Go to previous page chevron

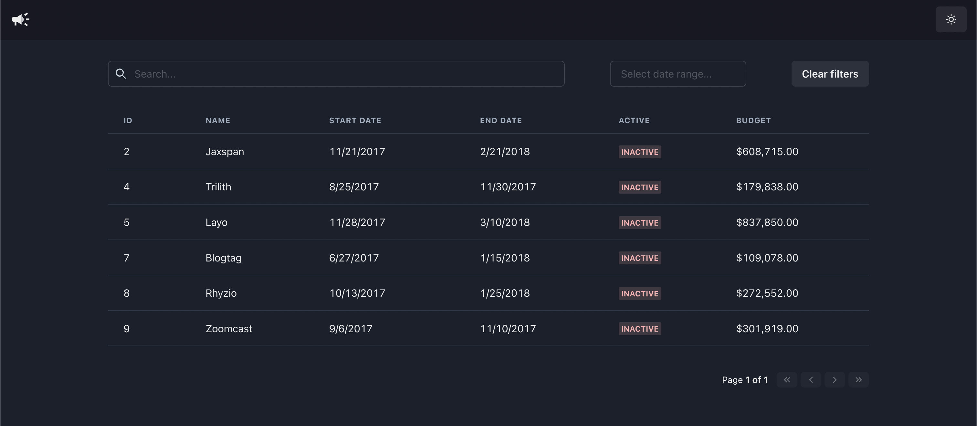[811, 380]
